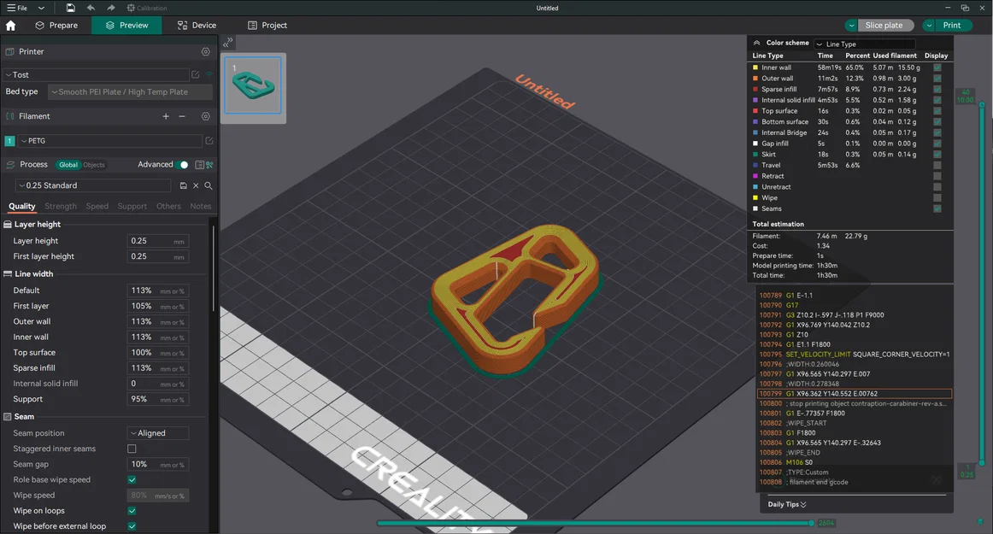993x534 pixels.
Task: Switch to the Project tab
Action: coord(267,26)
